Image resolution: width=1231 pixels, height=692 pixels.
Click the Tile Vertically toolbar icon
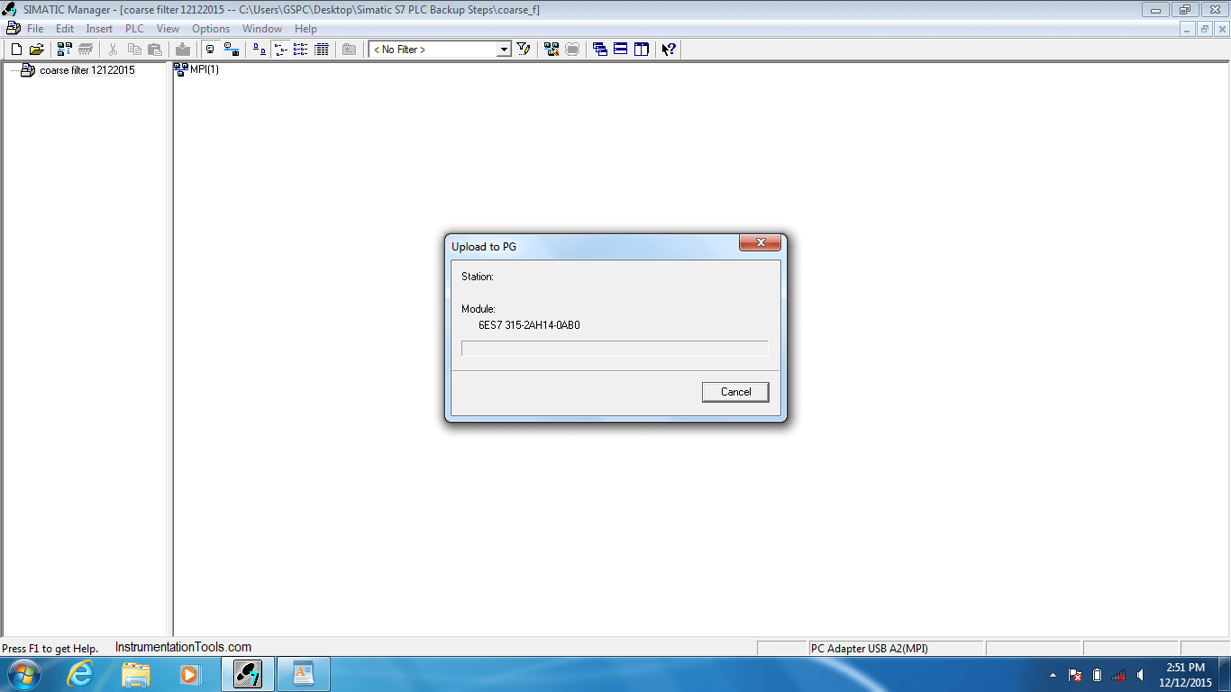tap(642, 50)
